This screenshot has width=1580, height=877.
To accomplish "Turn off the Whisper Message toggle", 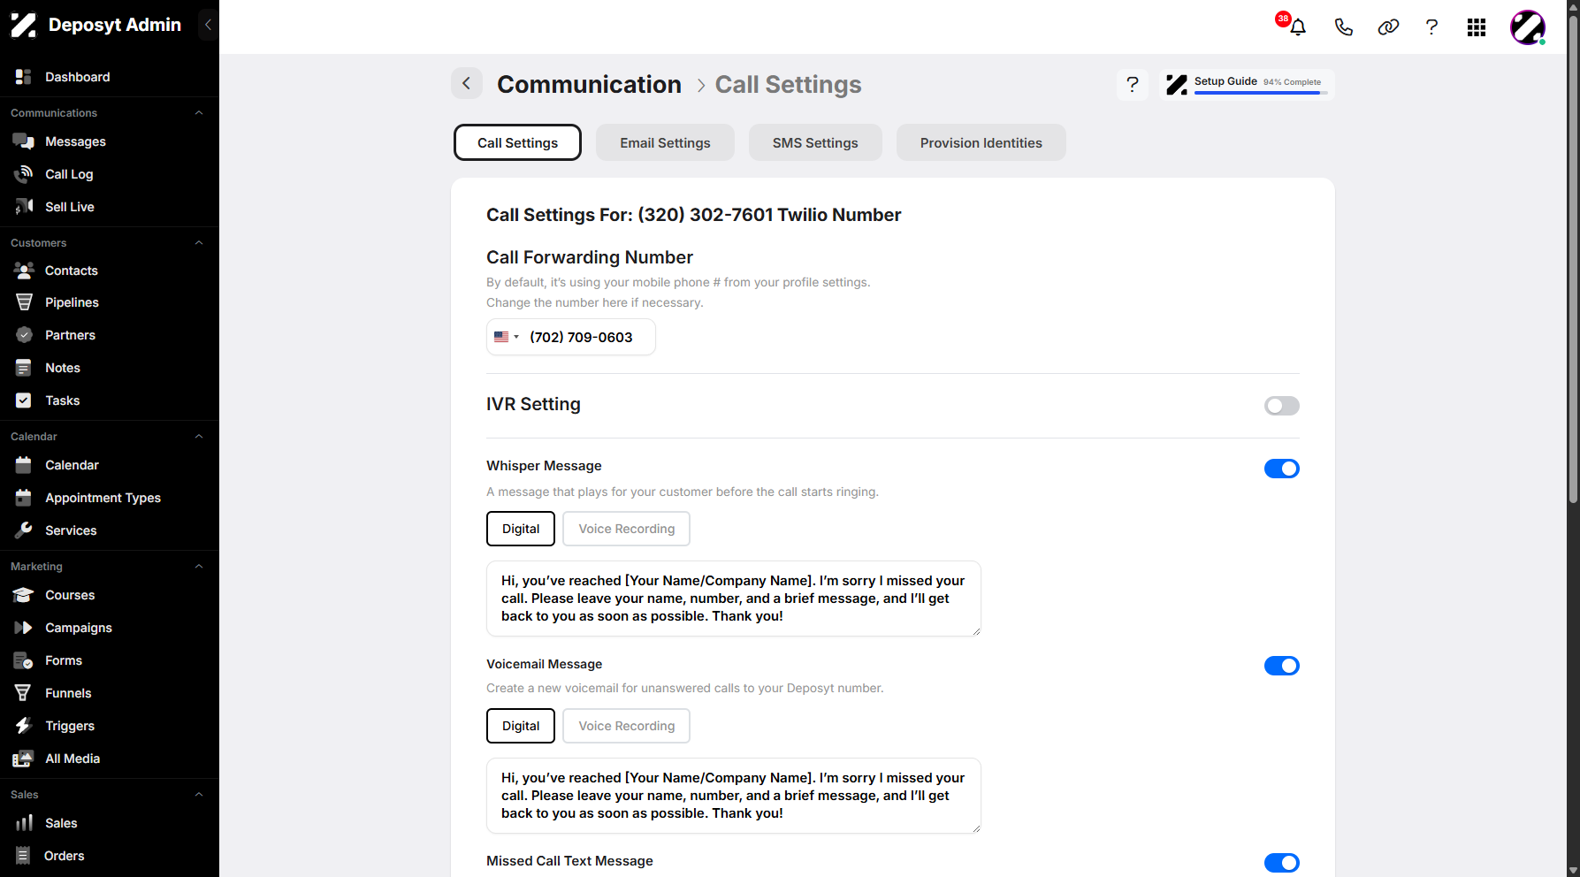I will (x=1282, y=469).
